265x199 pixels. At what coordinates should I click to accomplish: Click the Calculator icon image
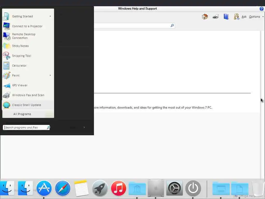click(x=6, y=66)
